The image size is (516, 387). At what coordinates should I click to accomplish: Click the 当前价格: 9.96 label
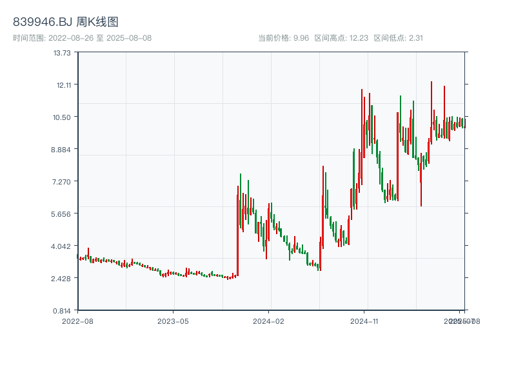click(x=283, y=38)
